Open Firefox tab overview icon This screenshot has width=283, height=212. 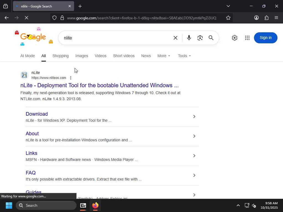[x=6, y=6]
